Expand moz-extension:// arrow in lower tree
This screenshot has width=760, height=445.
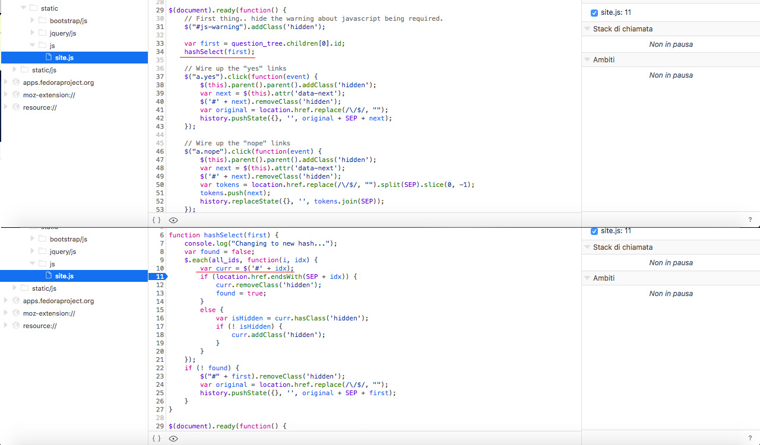click(x=6, y=313)
